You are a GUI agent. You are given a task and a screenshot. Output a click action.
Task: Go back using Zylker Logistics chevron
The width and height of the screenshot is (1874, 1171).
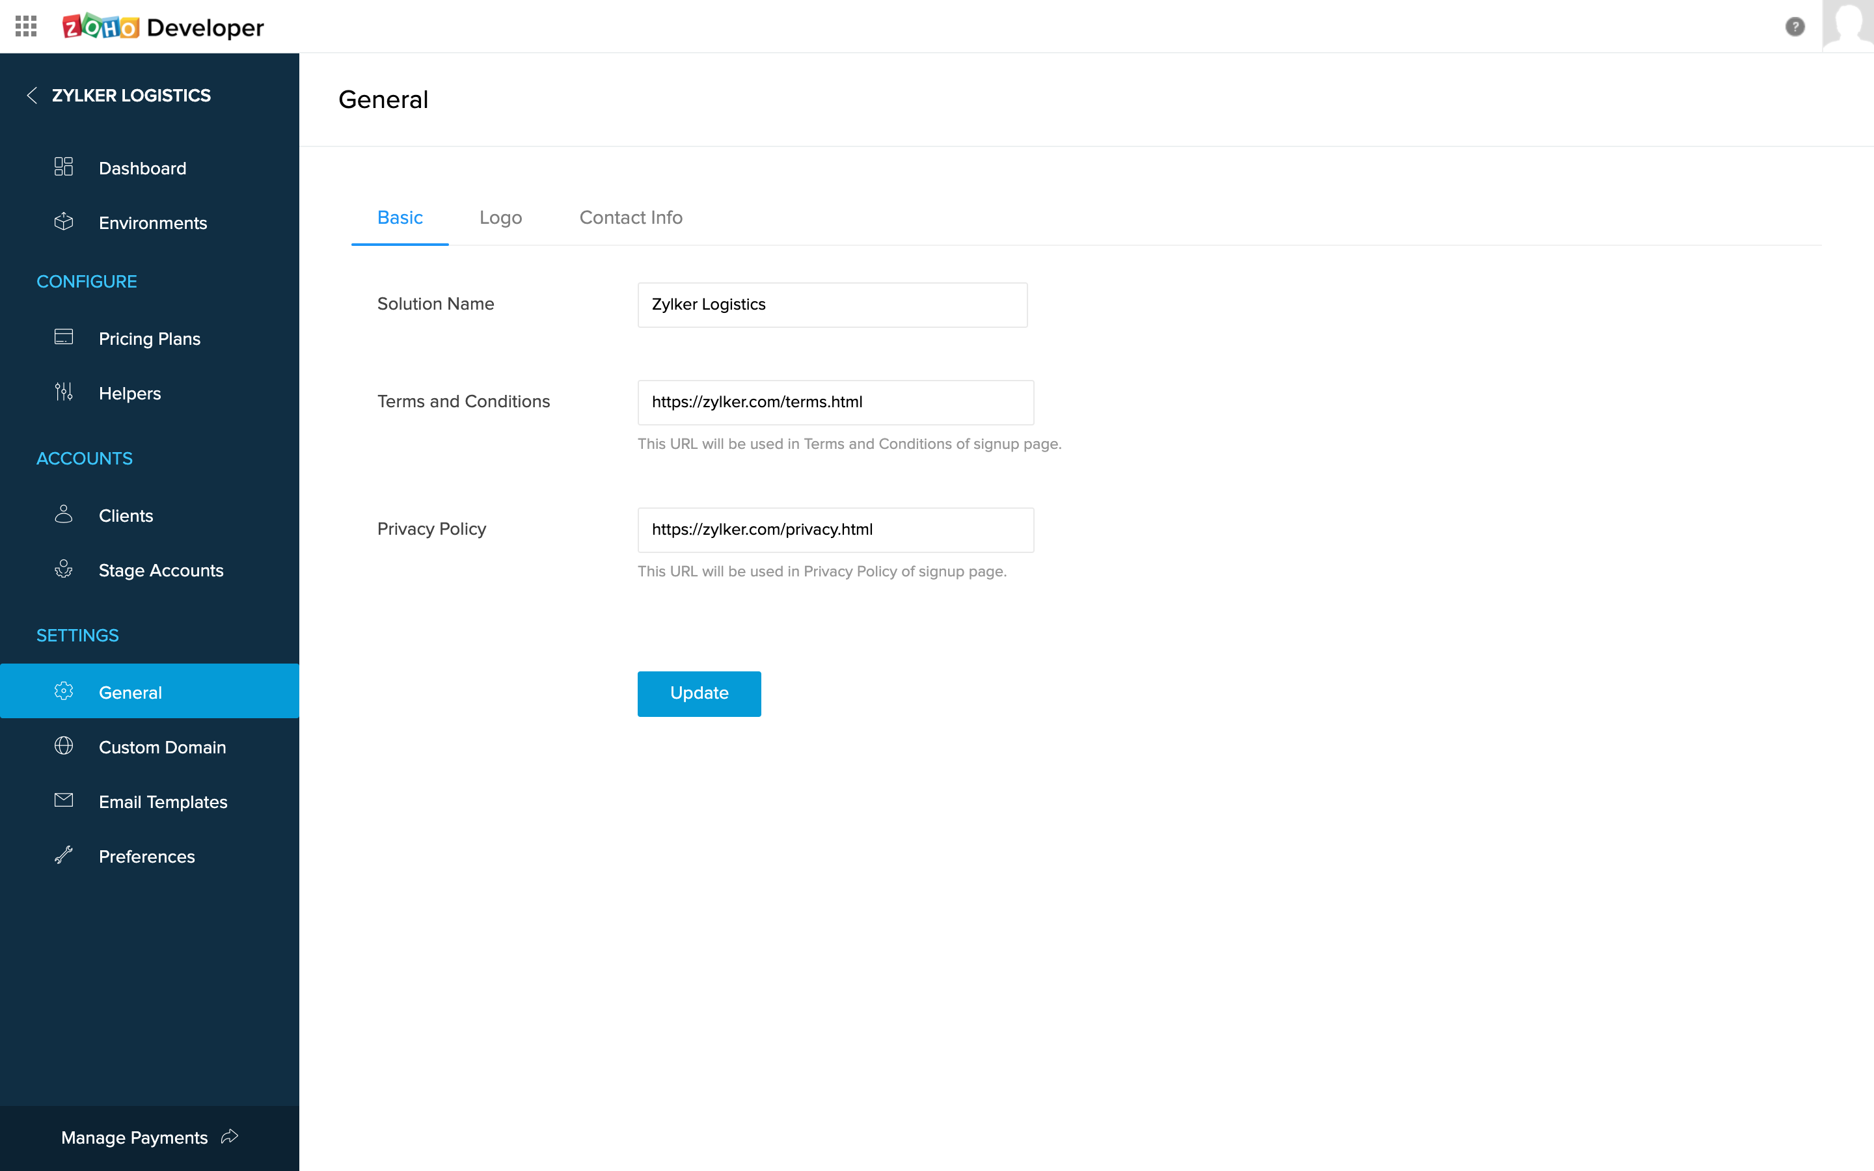(32, 95)
